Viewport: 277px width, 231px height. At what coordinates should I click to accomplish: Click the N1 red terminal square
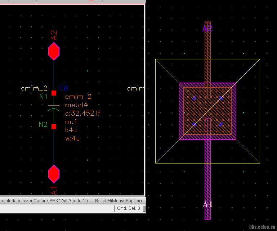tap(54, 93)
